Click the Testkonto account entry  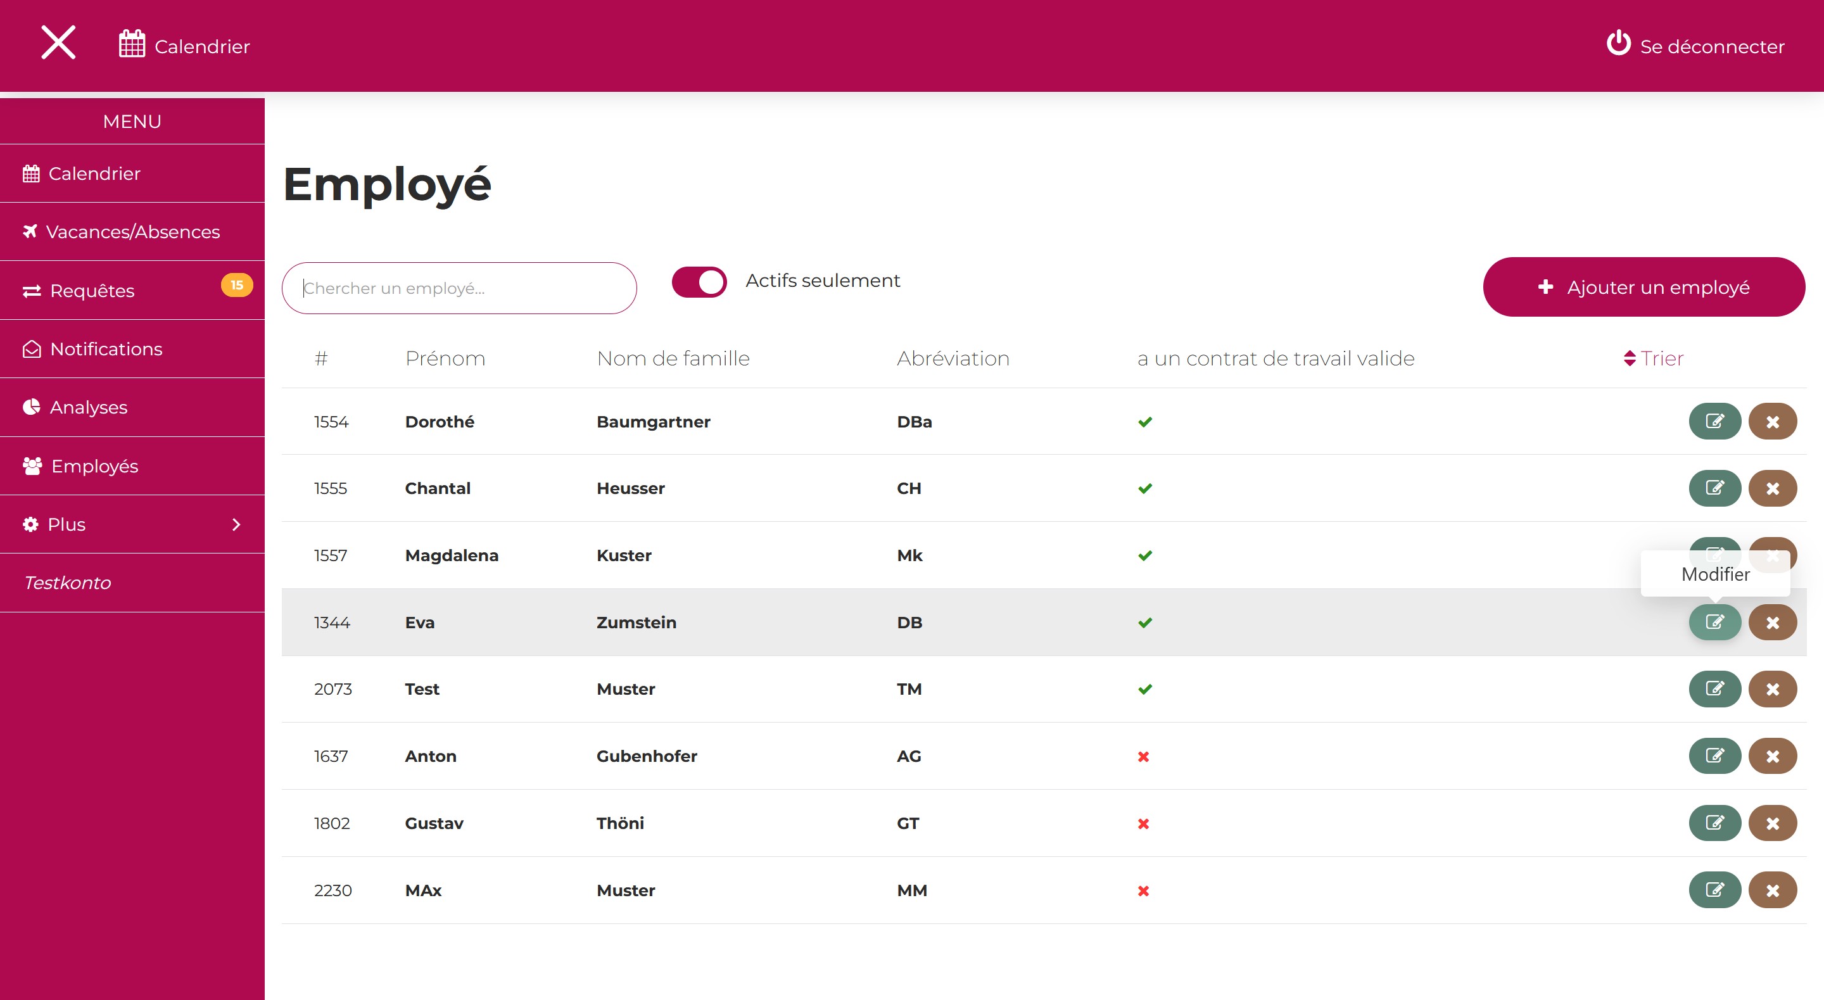tap(68, 582)
